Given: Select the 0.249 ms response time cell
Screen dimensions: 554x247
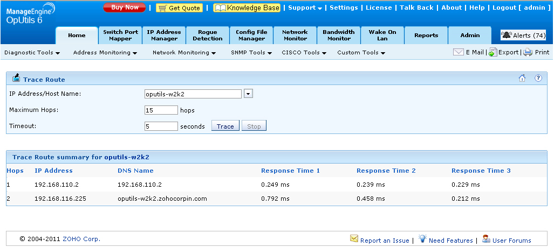Looking at the screenshot, I should [275, 185].
